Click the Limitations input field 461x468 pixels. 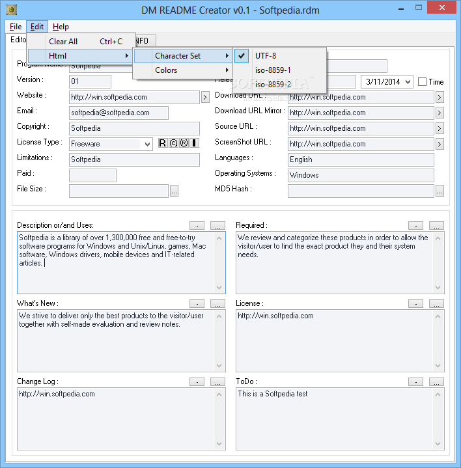[134, 159]
